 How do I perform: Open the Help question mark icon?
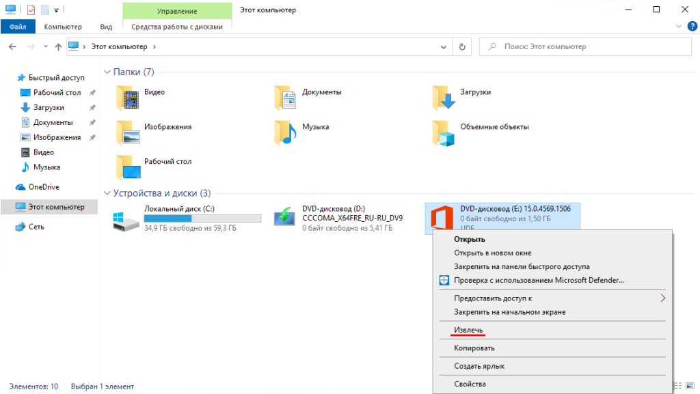coord(692,27)
